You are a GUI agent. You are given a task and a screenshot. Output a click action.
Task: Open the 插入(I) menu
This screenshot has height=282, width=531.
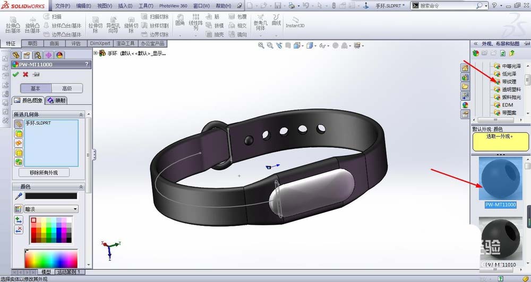click(125, 6)
